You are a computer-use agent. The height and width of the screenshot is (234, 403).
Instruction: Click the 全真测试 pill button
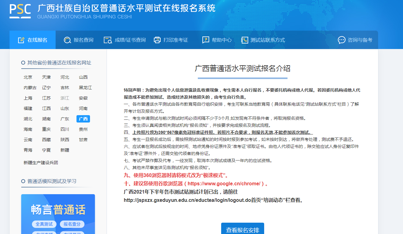coord(44,224)
